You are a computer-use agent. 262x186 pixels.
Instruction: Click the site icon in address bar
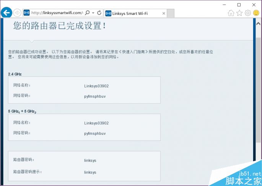26,13
